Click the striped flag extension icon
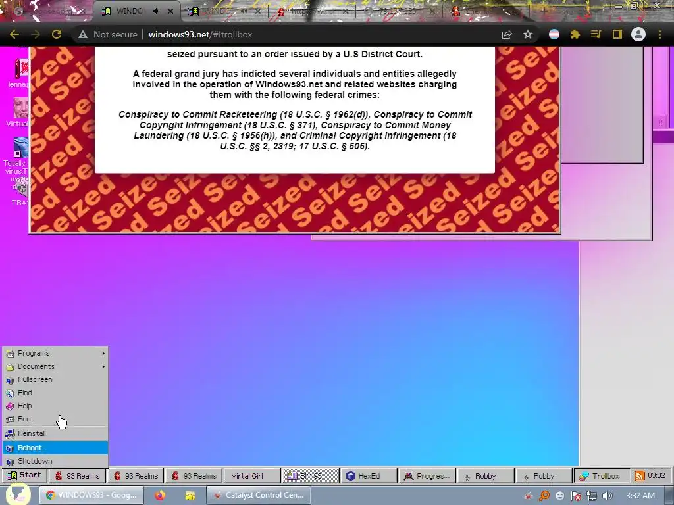This screenshot has height=505, width=674. coord(554,34)
